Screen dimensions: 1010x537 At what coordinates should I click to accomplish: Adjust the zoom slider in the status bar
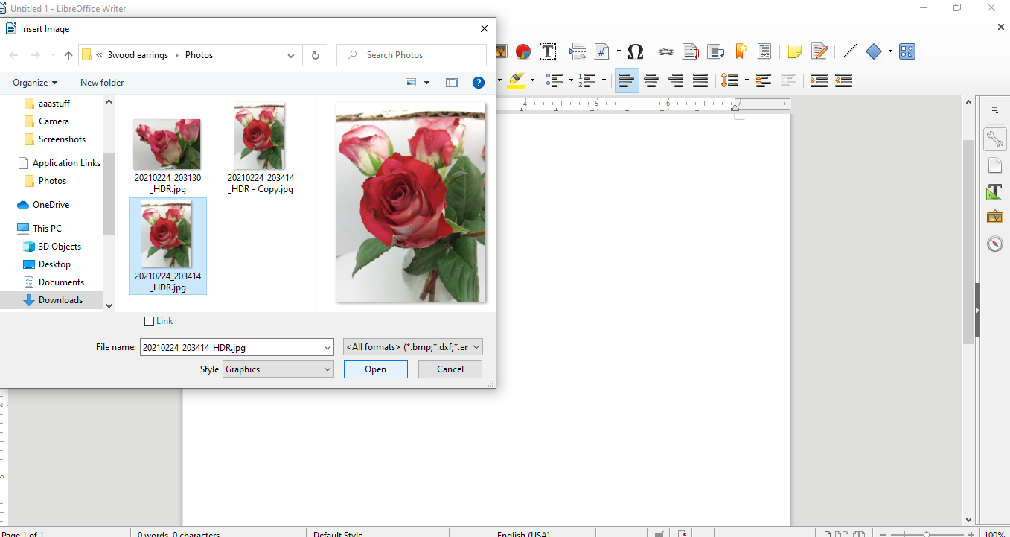(926, 534)
